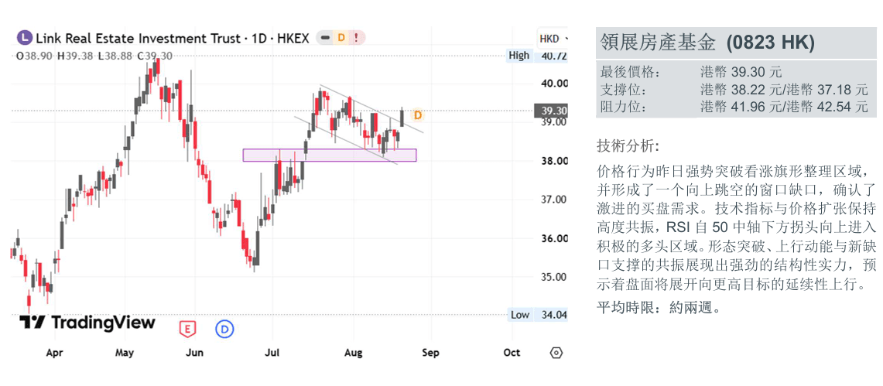Click the 40.00 price axis label

coord(554,84)
